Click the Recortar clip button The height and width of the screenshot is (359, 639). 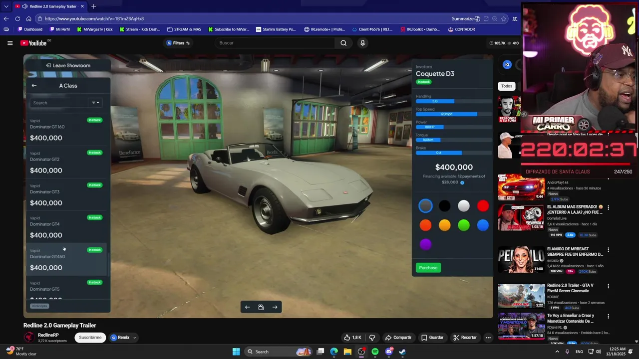point(465,338)
